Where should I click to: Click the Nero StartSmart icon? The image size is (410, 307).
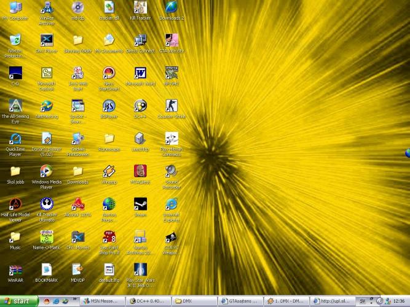coord(109,74)
